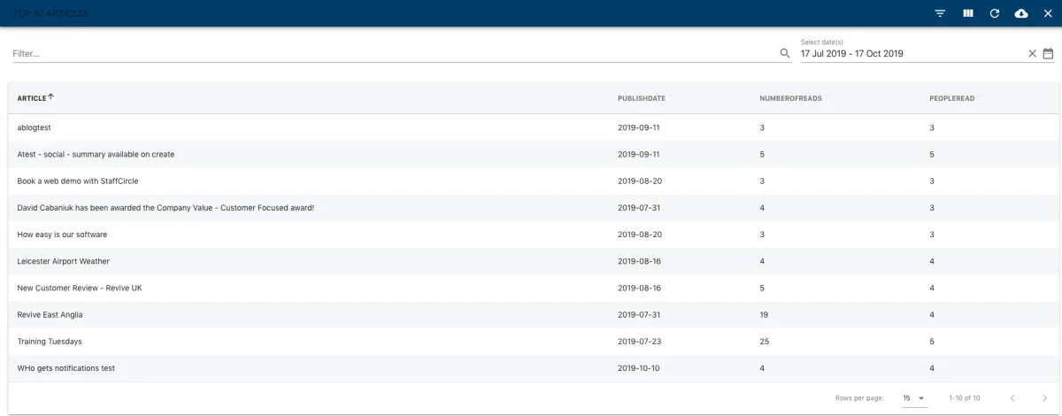Click the 2019-07-23 publish date cell
Viewport: 1062px width, 416px height.
pos(639,341)
